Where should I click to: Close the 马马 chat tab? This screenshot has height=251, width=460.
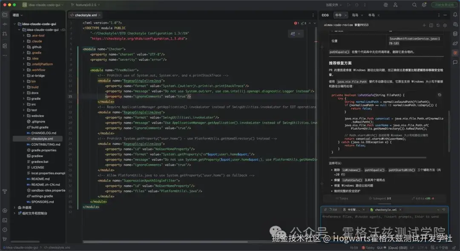362,15
